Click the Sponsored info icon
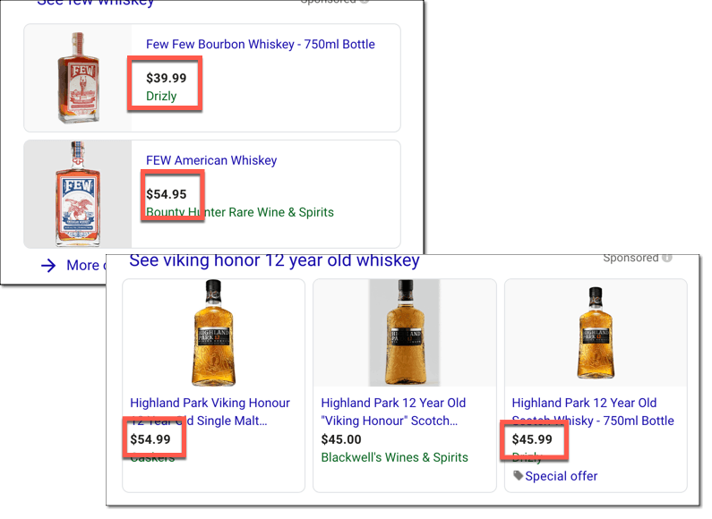The image size is (712, 519). tap(666, 258)
